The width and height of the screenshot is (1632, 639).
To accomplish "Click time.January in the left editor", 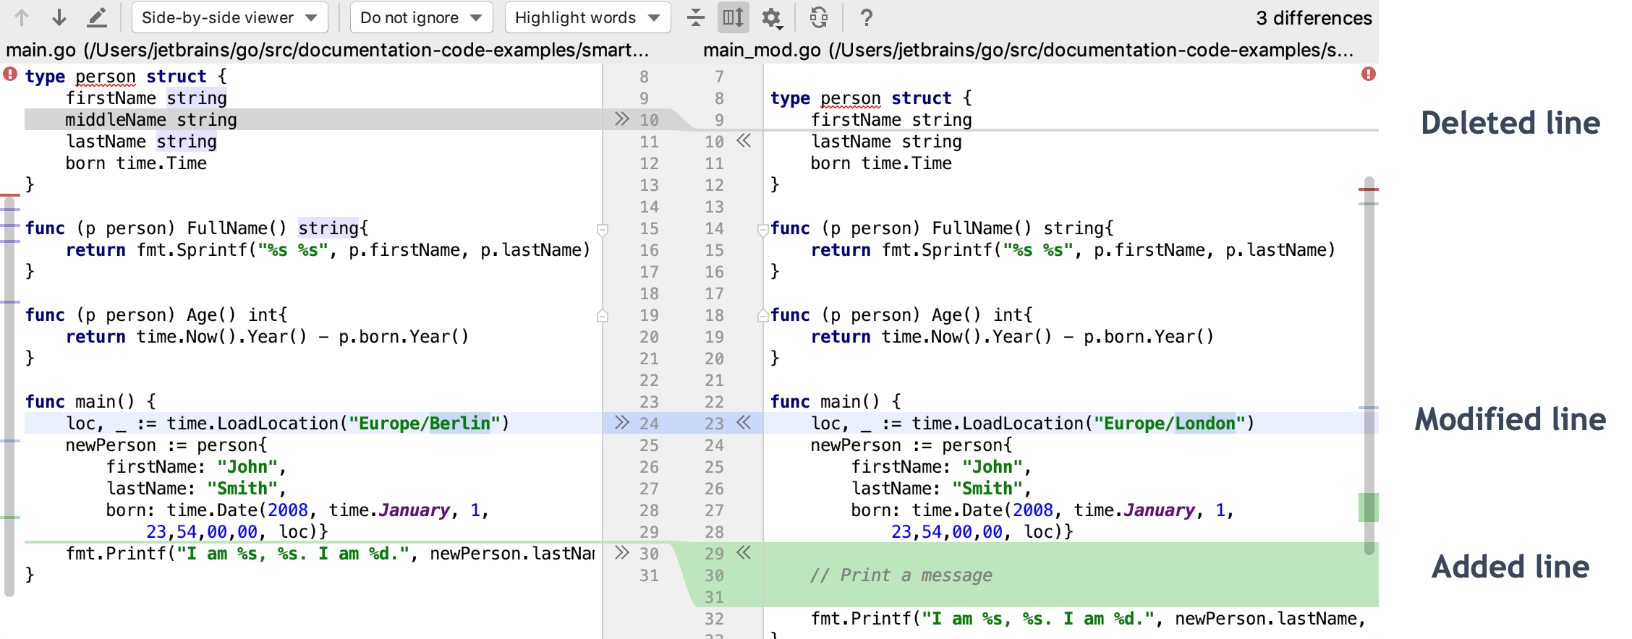I will [389, 510].
